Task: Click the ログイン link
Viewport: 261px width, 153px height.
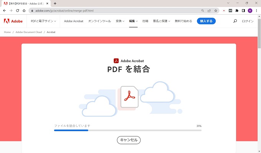Action: [x=248, y=21]
